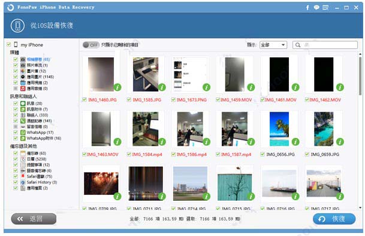The width and height of the screenshot is (365, 236).
Task: Click the IMG_1462.MOV file name
Action: click(x=325, y=100)
